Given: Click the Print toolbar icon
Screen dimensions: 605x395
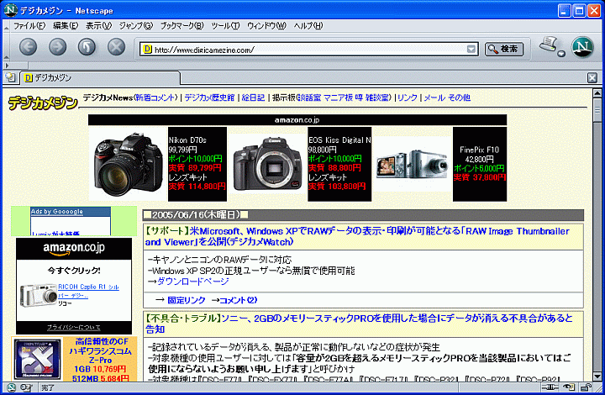Looking at the screenshot, I should click(x=550, y=45).
